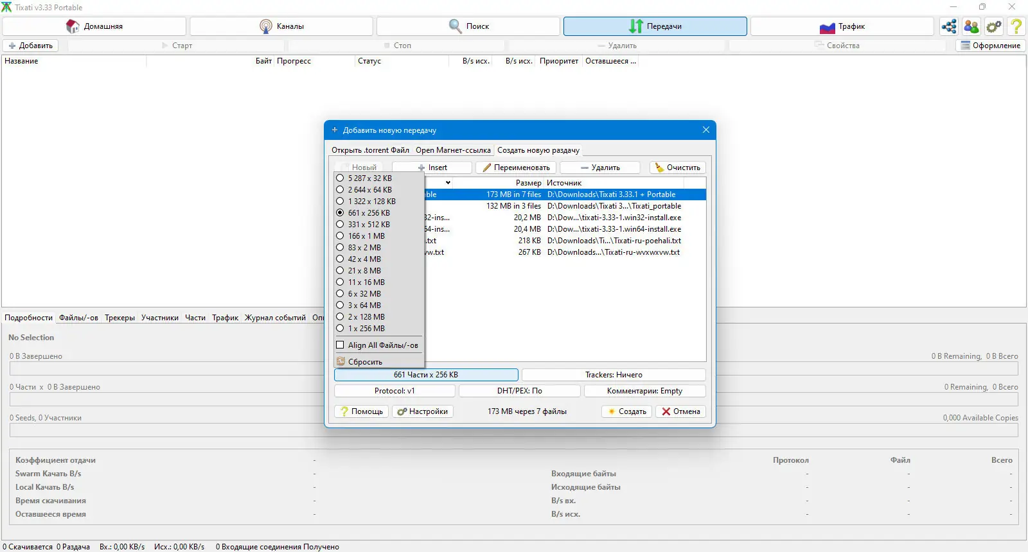
Task: Select piece size 166 x 1 MB
Action: point(379,236)
